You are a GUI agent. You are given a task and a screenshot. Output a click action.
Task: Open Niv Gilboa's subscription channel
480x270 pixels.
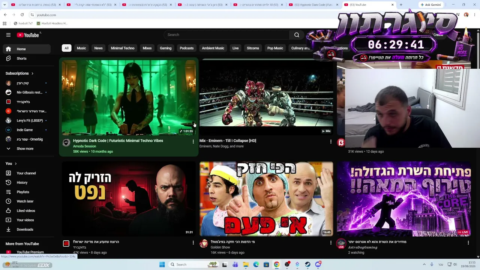[26, 93]
